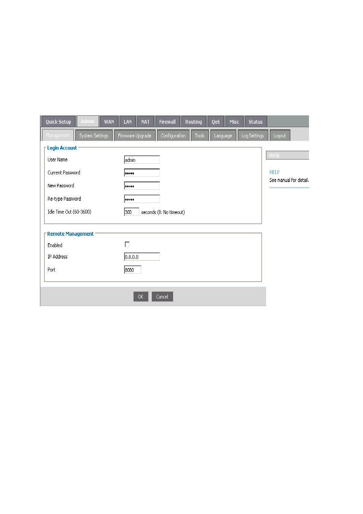Click 'See manual for detail.' text
The image size is (363, 514).
coord(289,180)
